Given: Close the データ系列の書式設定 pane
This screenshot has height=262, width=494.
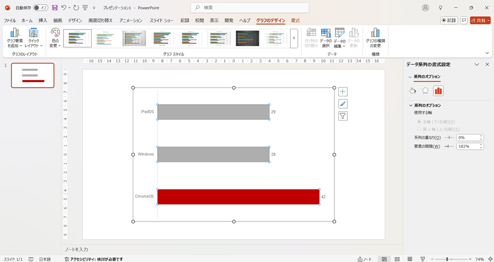Looking at the screenshot, I should point(487,64).
